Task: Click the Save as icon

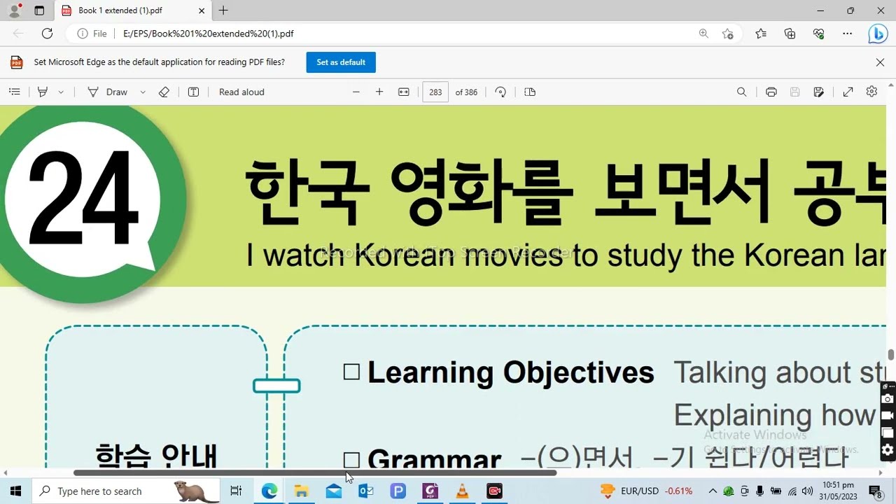Action: pos(818,92)
